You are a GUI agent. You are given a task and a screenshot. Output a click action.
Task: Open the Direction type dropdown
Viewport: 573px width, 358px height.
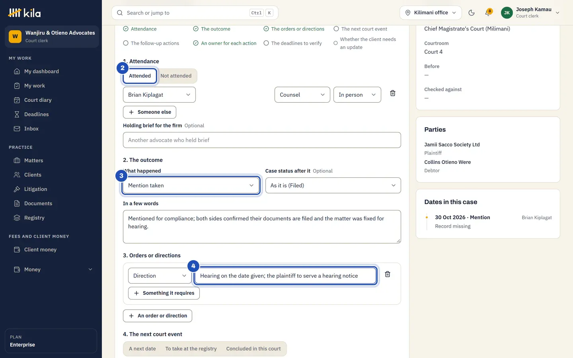160,276
